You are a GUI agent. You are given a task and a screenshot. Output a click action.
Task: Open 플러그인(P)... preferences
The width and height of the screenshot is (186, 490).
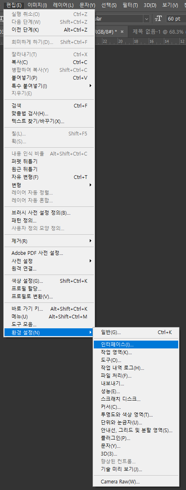coord(136,438)
